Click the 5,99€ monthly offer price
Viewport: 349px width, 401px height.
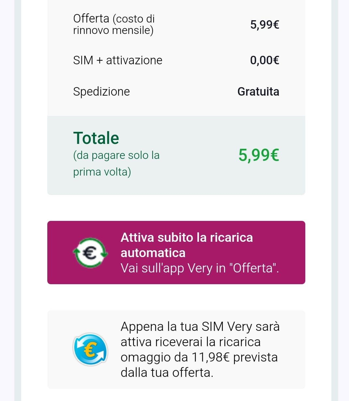265,24
